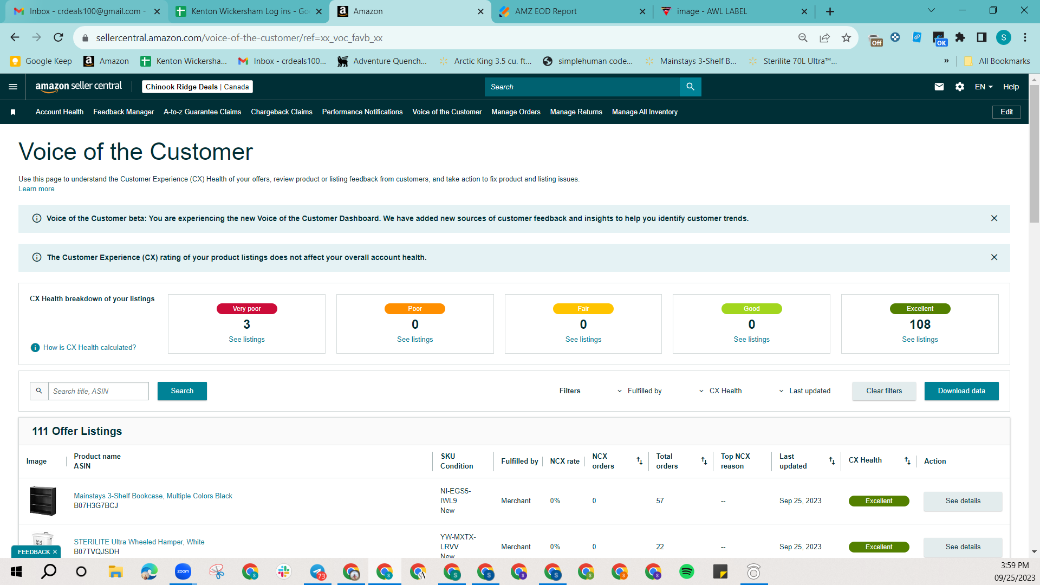The width and height of the screenshot is (1040, 585).
Task: Open the Chrome profile avatar
Action: (1004, 37)
